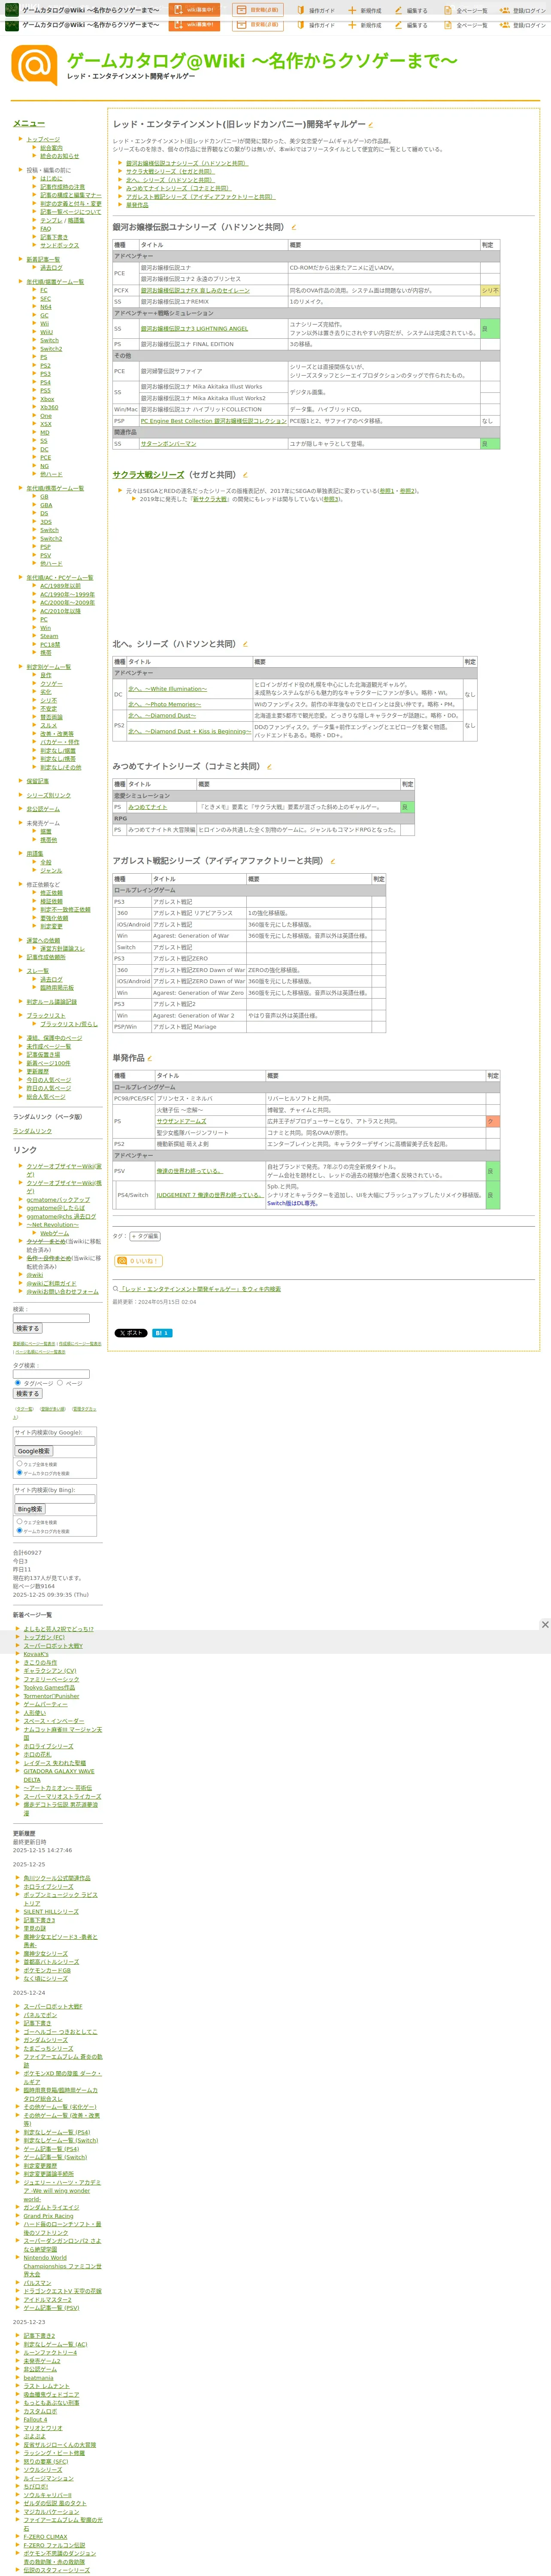Open 更新順にページ一覧表示 link
Image resolution: width=551 pixels, height=2576 pixels.
(34, 1344)
